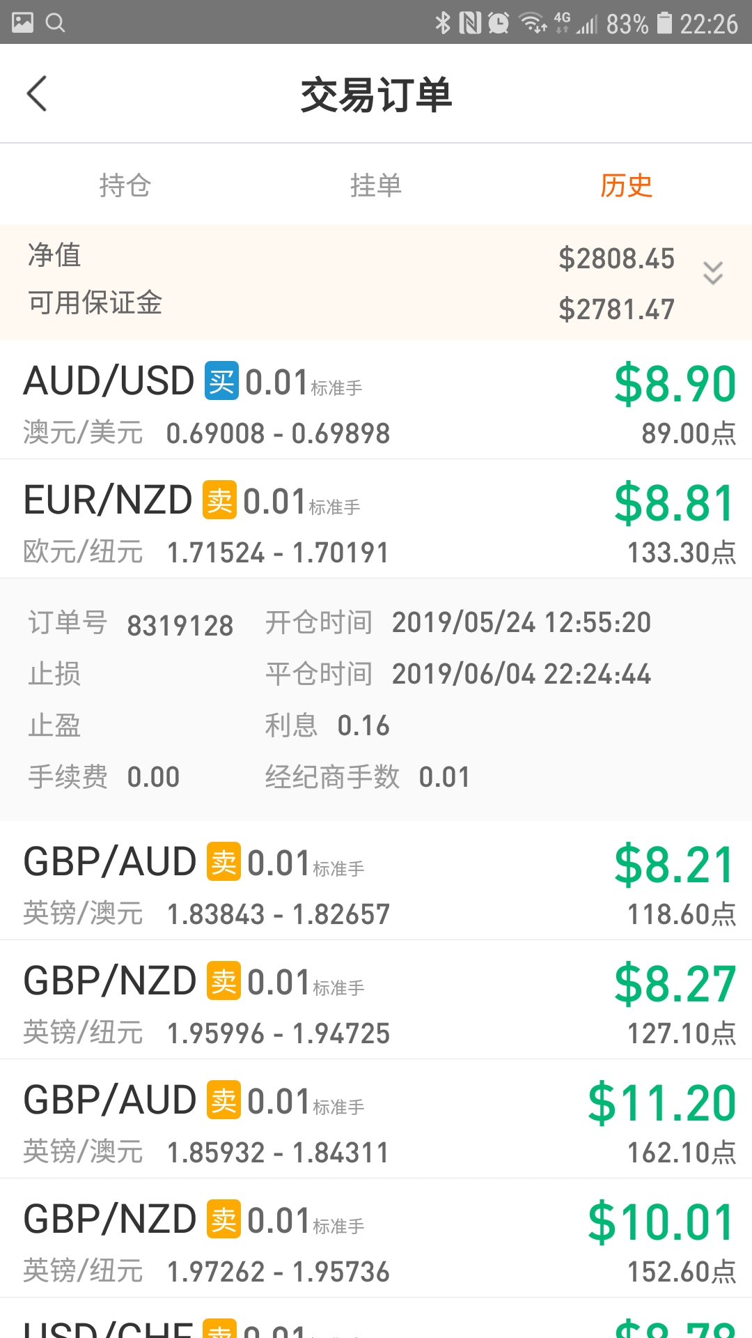Tap the blue 买 badge on AUD/USD
The height and width of the screenshot is (1338, 752).
coord(221,380)
